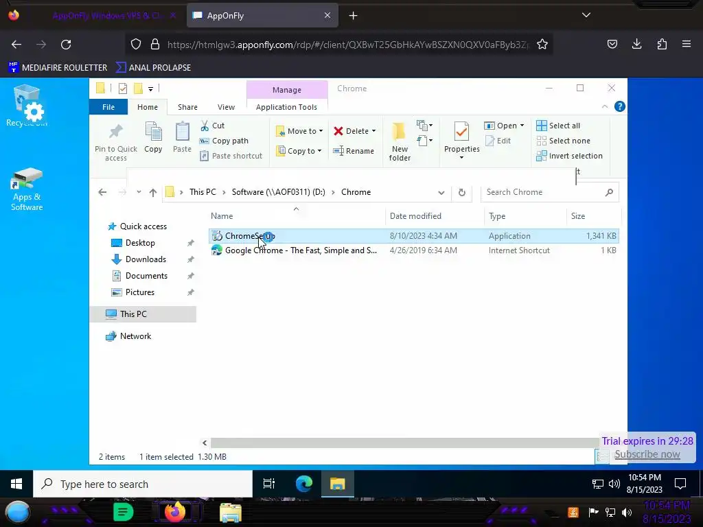Click Software (D:) breadcrumb segment
This screenshot has width=703, height=527.
(x=279, y=192)
